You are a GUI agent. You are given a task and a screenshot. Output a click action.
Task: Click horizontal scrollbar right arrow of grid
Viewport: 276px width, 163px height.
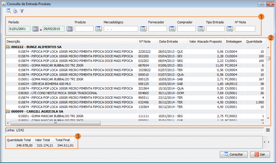click(263, 123)
